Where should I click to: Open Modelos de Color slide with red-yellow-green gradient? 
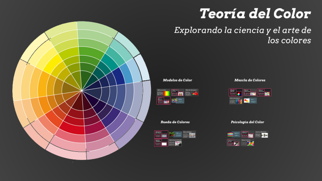click(163, 92)
